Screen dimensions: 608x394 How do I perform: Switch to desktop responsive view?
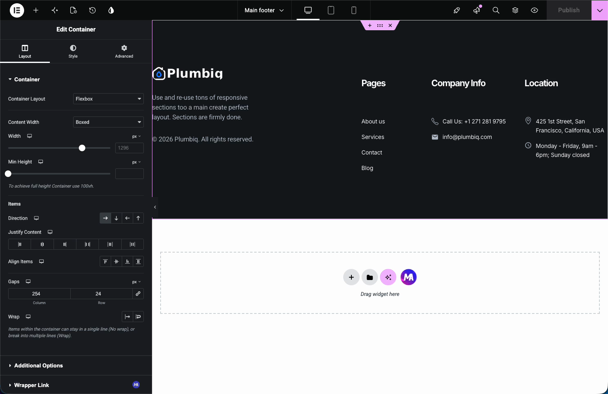308,10
